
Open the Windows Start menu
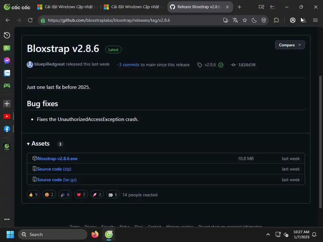[10, 234]
